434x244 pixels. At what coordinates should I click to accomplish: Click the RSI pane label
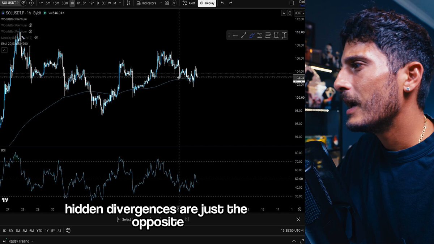click(3, 150)
